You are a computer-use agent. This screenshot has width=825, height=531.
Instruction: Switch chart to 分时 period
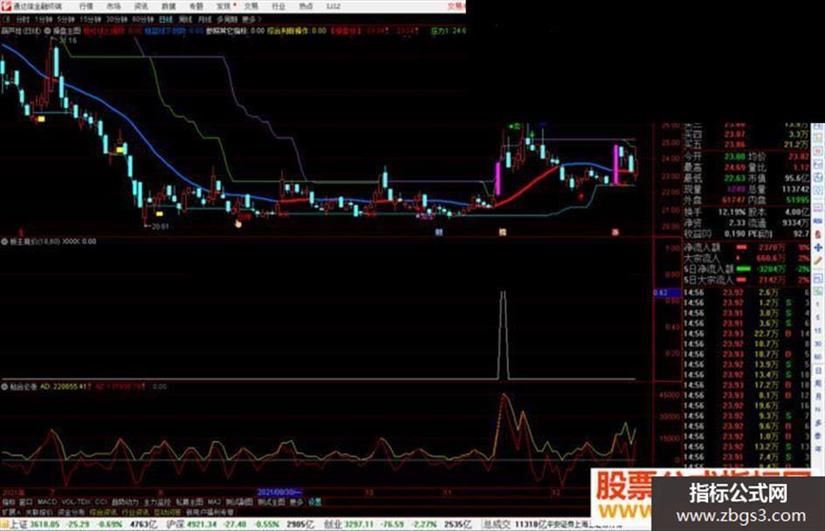pyautogui.click(x=22, y=19)
